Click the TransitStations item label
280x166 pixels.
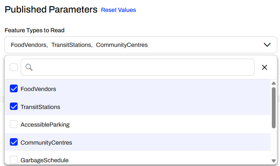[x=40, y=107]
